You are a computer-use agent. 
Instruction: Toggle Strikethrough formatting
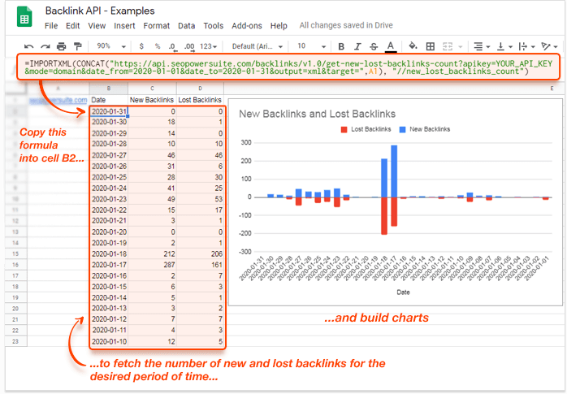(374, 46)
